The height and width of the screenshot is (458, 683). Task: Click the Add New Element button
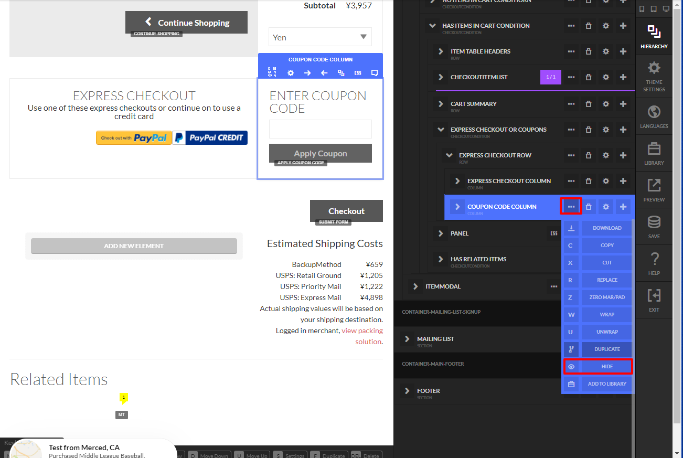134,246
